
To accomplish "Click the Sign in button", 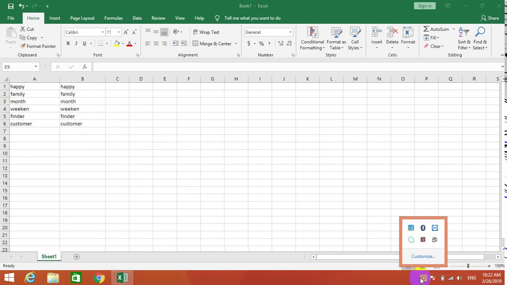I will point(425,6).
